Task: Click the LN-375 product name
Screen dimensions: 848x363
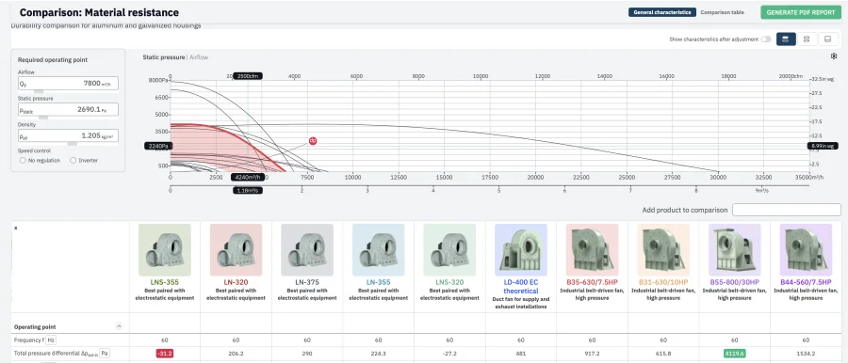Action: coord(307,282)
